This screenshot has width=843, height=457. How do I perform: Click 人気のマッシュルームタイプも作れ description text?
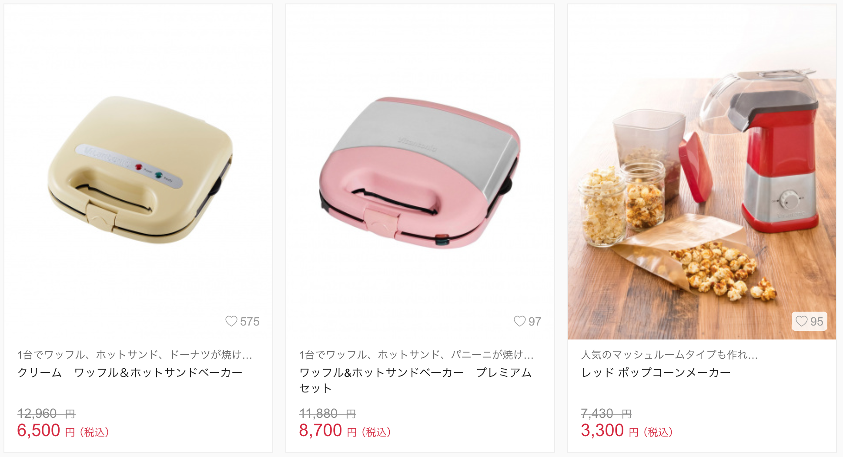[669, 355]
